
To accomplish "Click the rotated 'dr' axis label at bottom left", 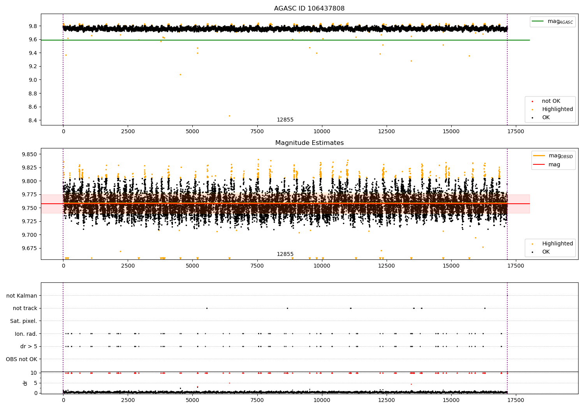I will pos(25,383).
